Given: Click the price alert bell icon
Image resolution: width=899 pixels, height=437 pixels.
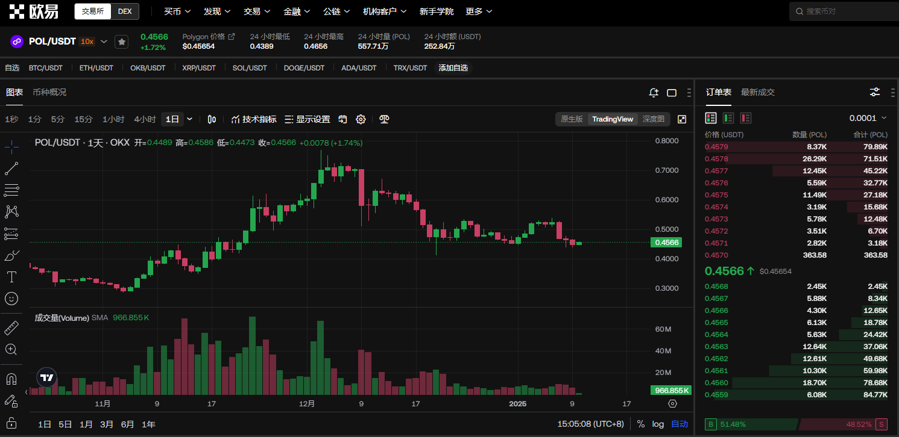Looking at the screenshot, I should pyautogui.click(x=654, y=93).
